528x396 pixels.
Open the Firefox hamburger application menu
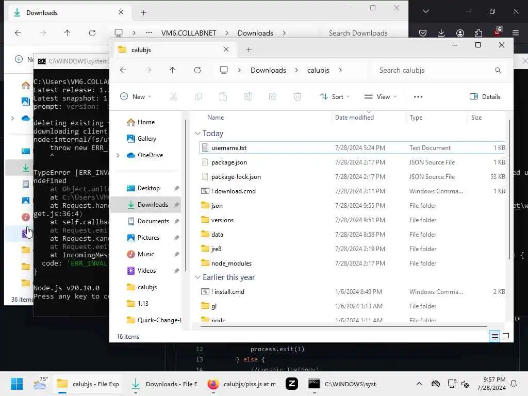pos(516,32)
